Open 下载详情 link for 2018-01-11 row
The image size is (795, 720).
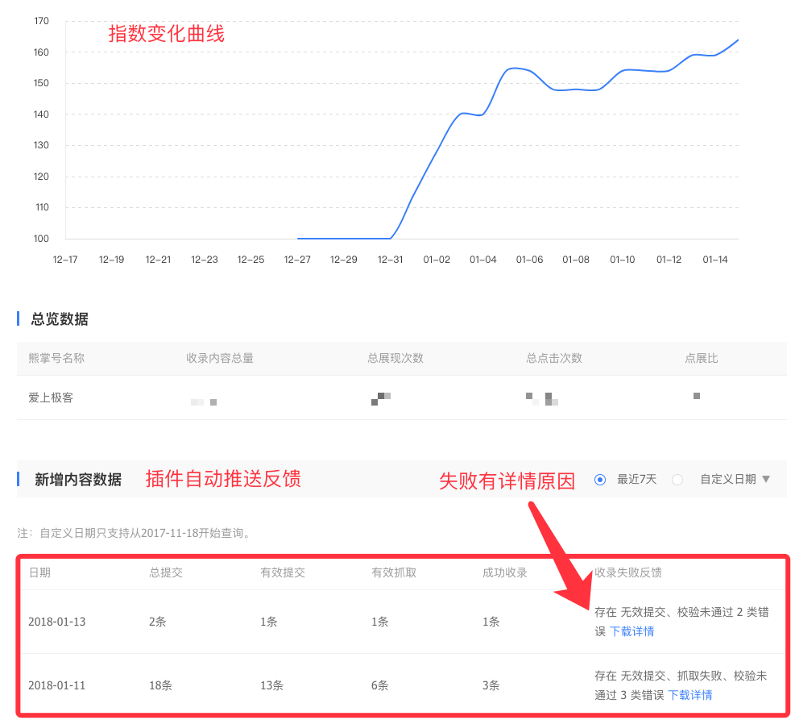pos(689,695)
